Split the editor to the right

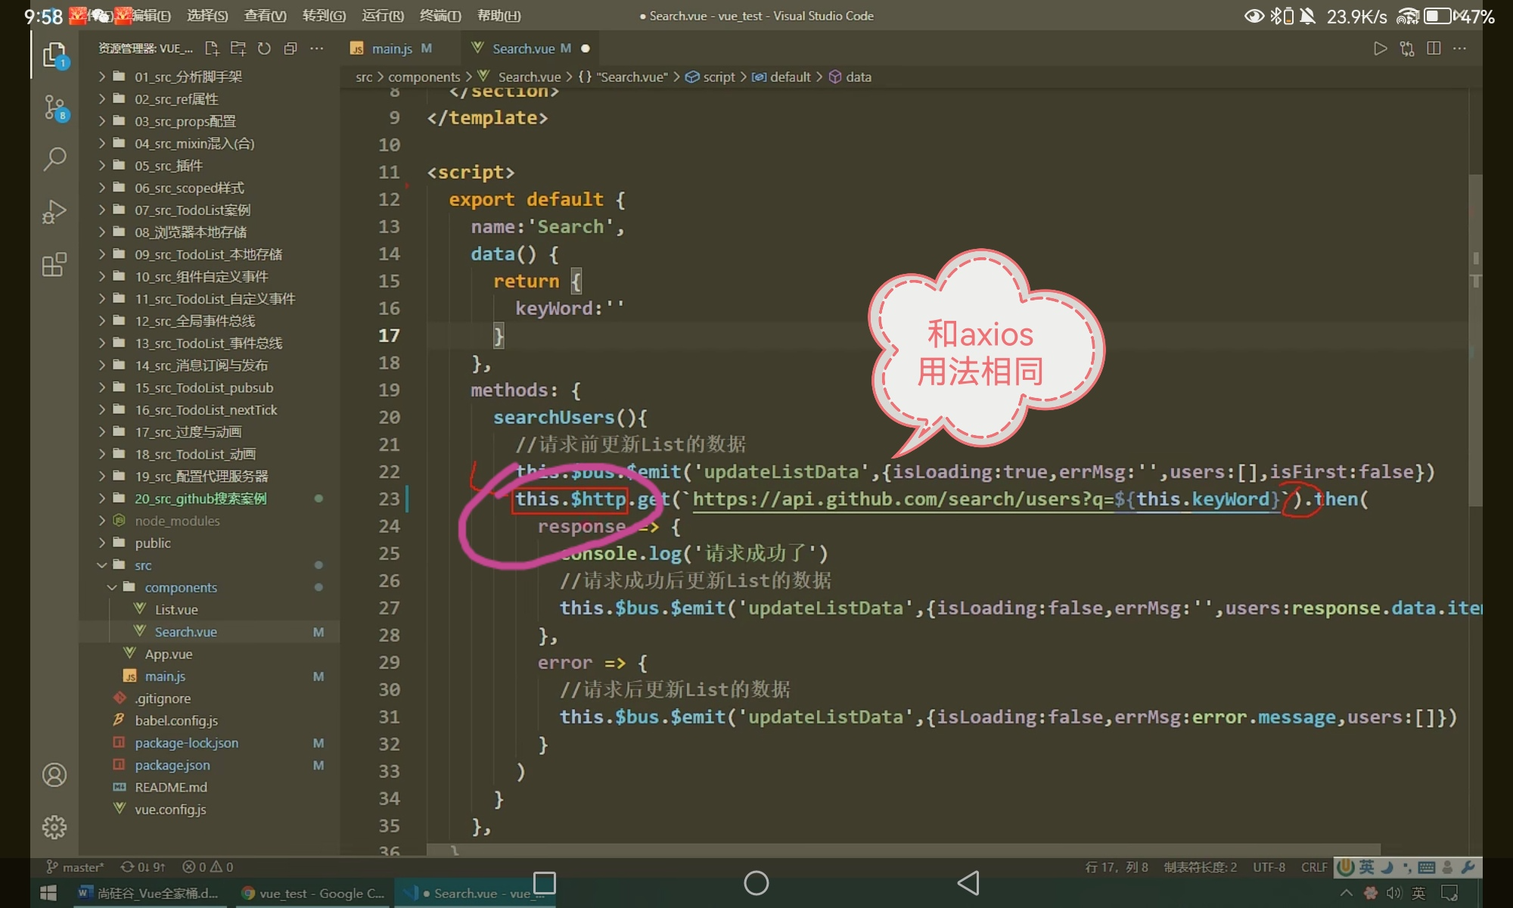(1433, 48)
